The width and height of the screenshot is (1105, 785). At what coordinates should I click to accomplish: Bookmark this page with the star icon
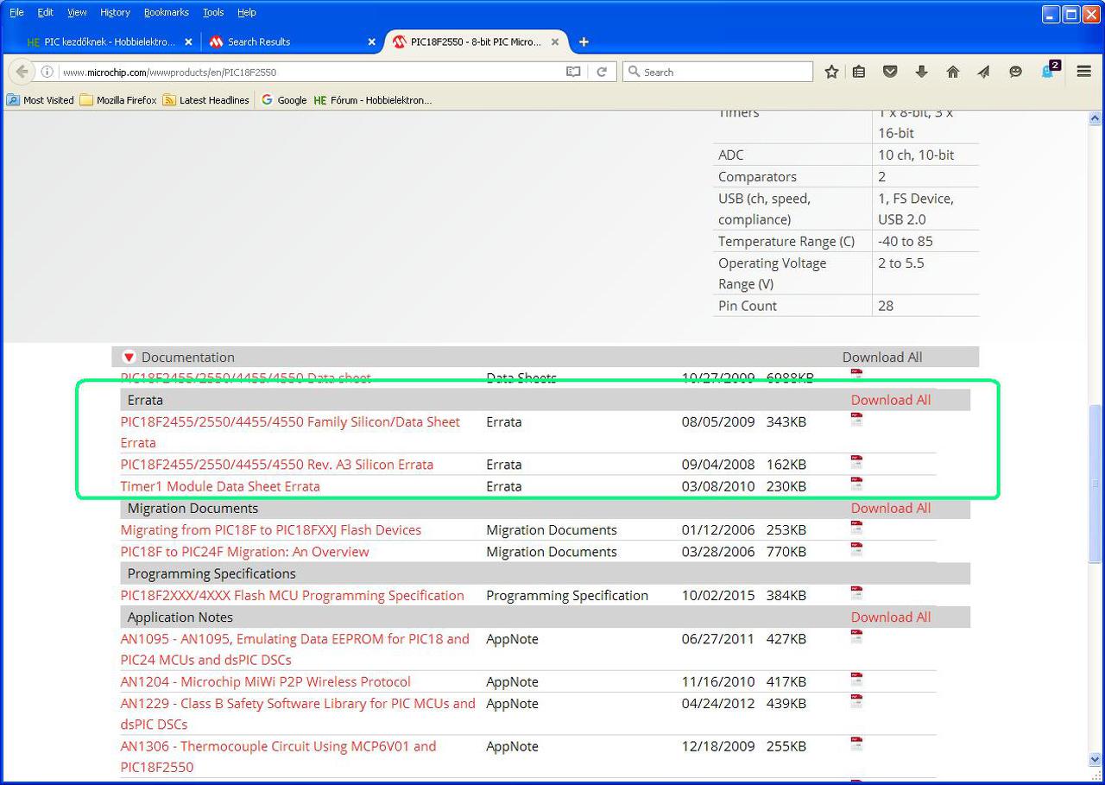(831, 72)
